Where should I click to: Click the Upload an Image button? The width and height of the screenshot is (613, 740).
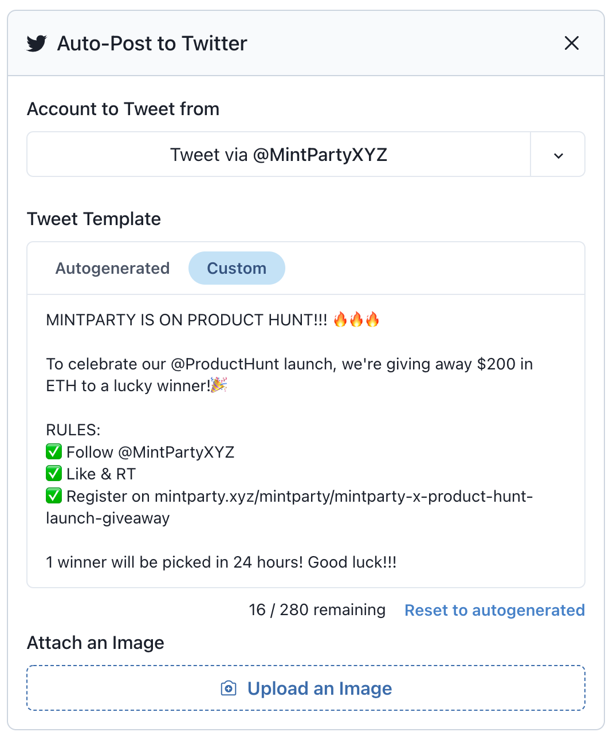click(306, 688)
